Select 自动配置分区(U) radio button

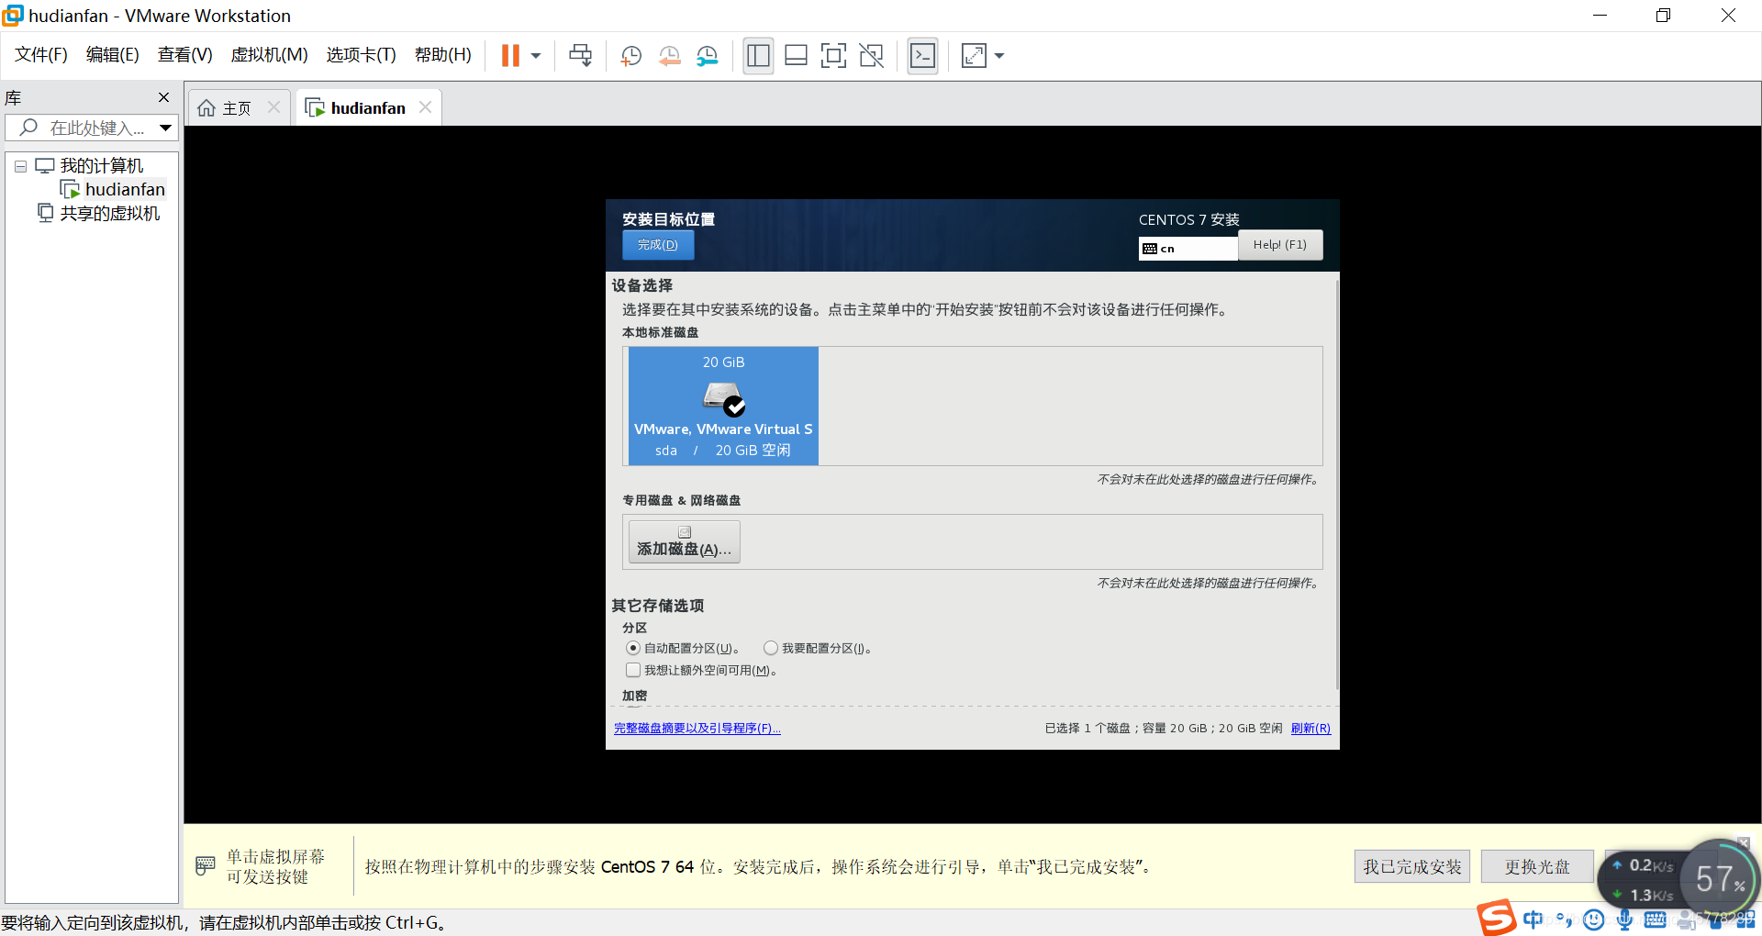pos(633,648)
